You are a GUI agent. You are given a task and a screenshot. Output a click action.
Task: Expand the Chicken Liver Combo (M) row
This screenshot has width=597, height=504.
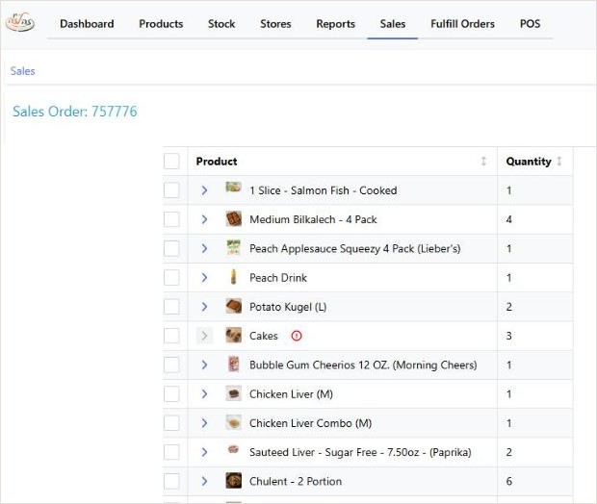204,423
